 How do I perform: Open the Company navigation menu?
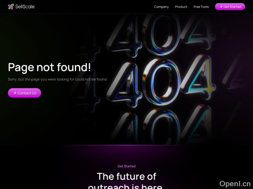161,7
